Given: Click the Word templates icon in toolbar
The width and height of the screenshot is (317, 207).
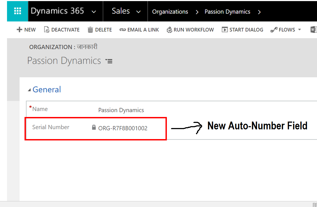Looking at the screenshot, I should [313, 30].
